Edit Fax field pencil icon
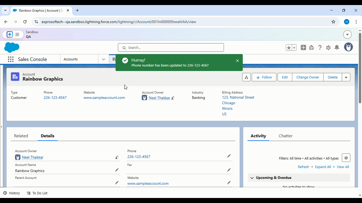Screen dimensions: 362x203 tap(229, 170)
